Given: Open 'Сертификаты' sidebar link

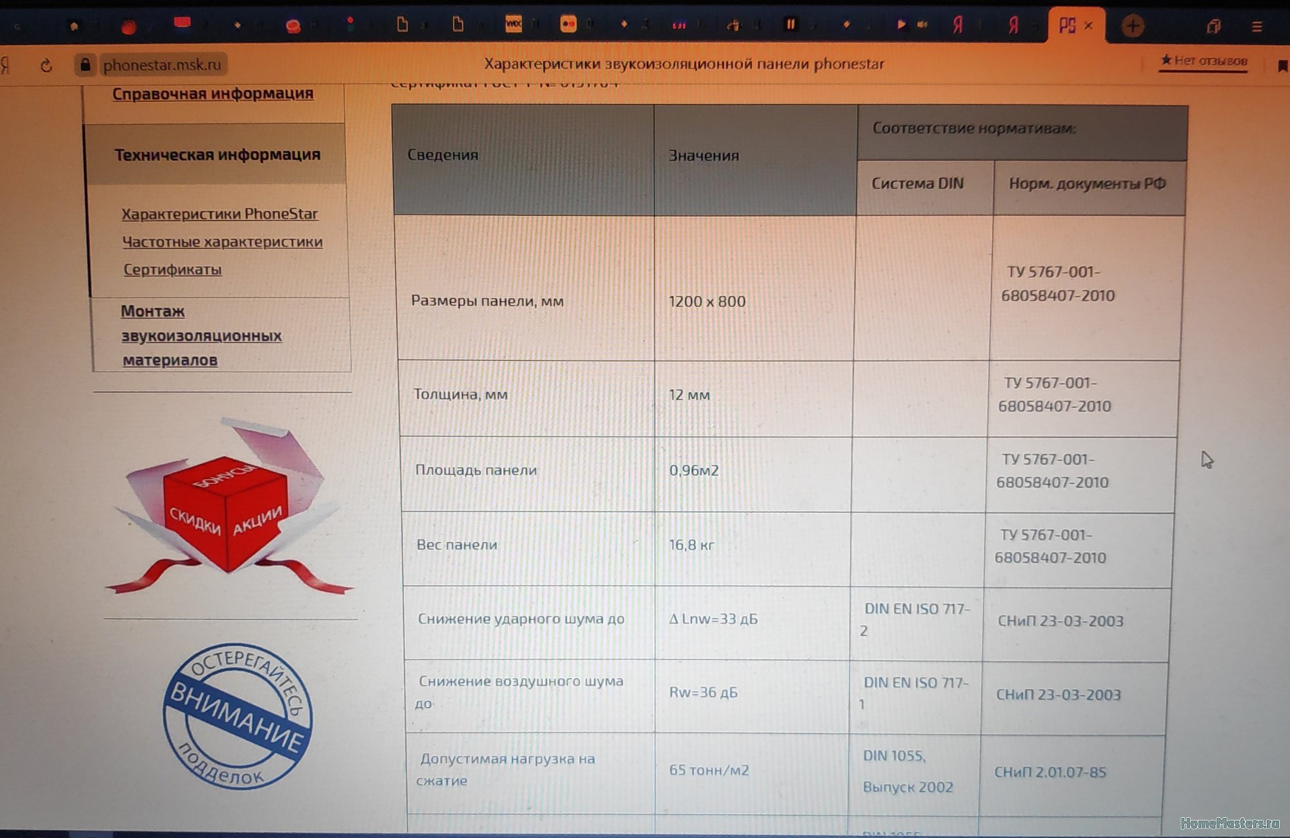Looking at the screenshot, I should point(172,270).
